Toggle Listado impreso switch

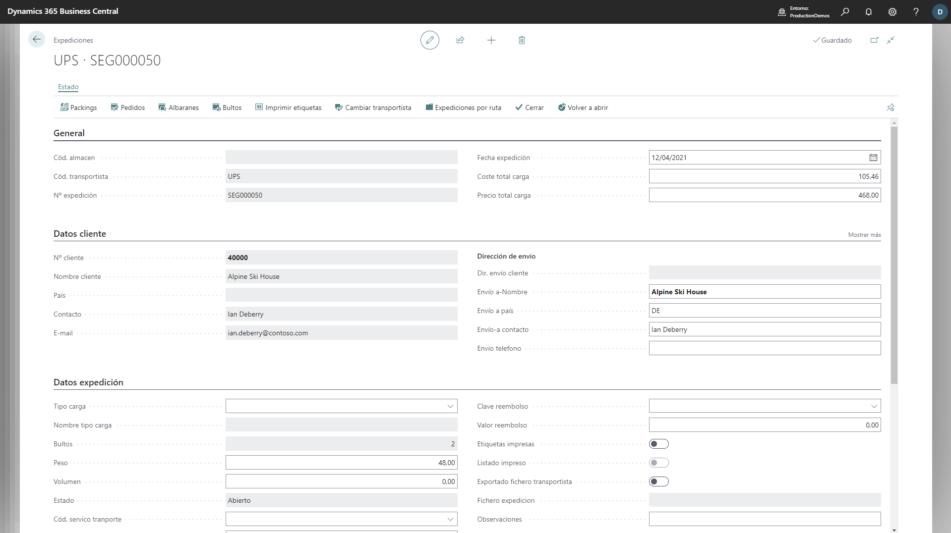(658, 463)
